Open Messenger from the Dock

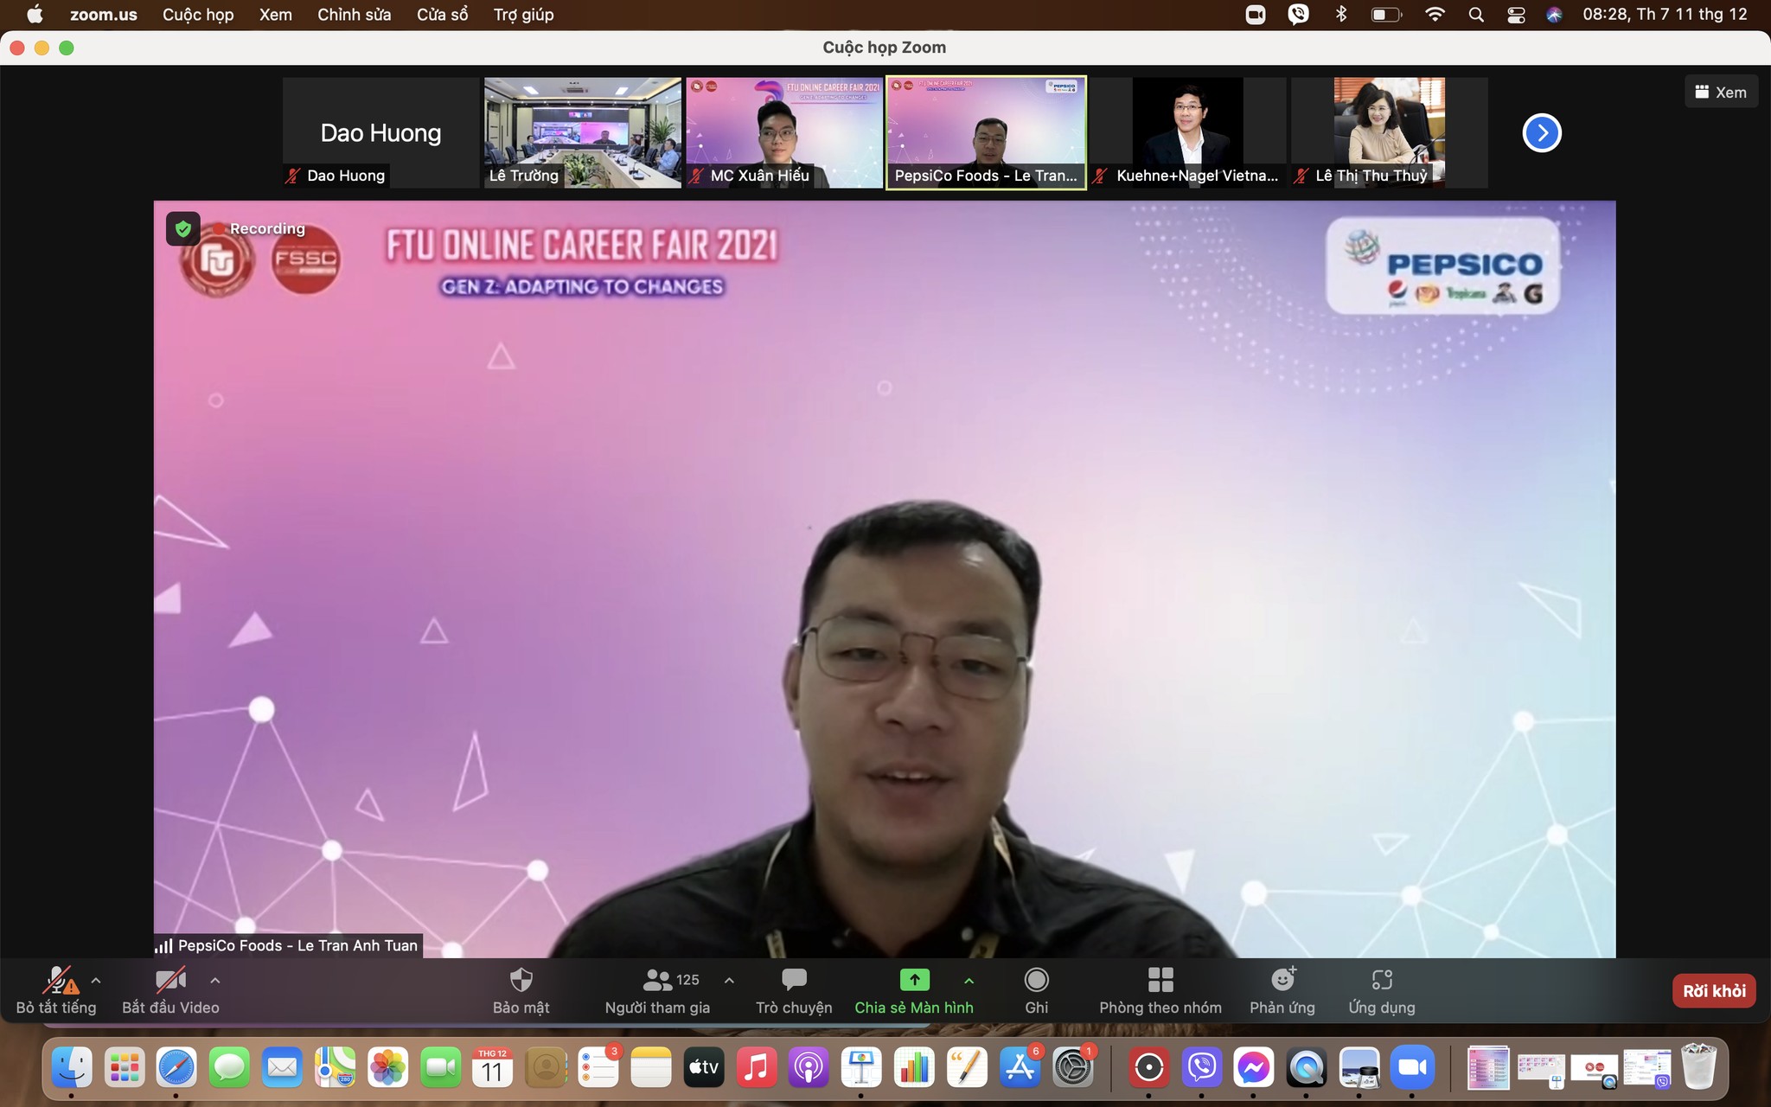(x=1254, y=1068)
